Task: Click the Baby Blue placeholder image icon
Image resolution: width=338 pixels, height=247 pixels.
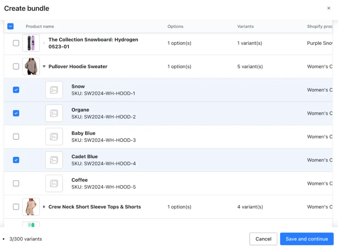Action: point(54,136)
